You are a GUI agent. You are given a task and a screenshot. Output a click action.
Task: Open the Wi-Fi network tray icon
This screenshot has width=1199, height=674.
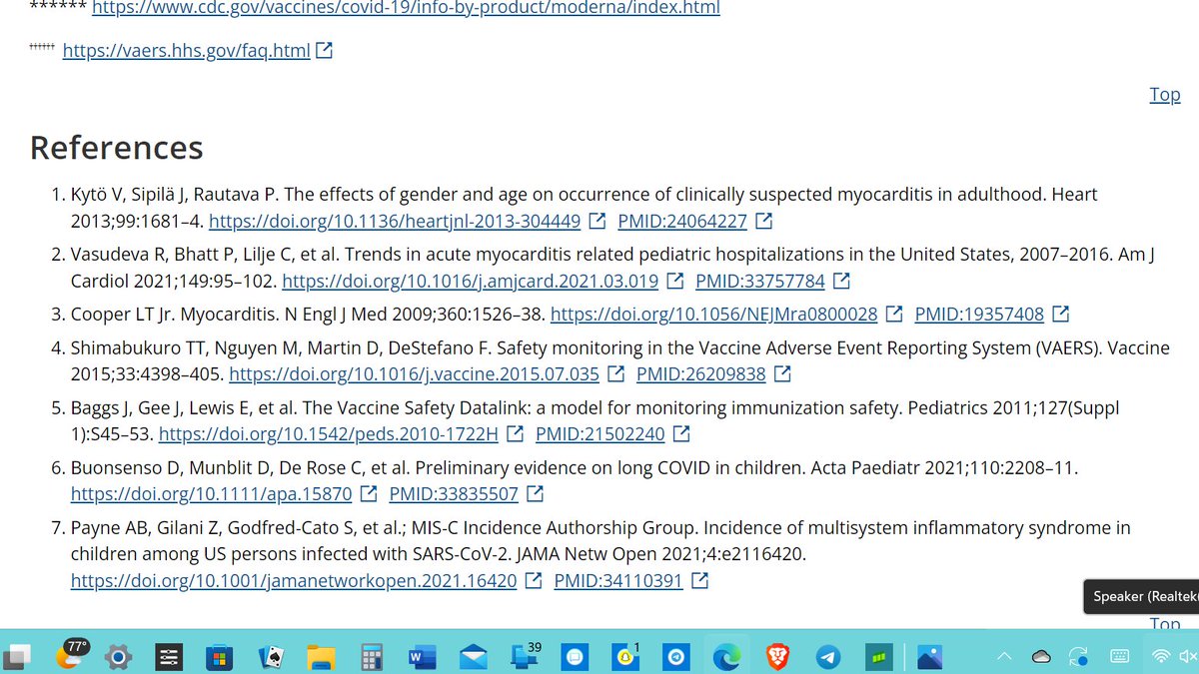click(1161, 657)
